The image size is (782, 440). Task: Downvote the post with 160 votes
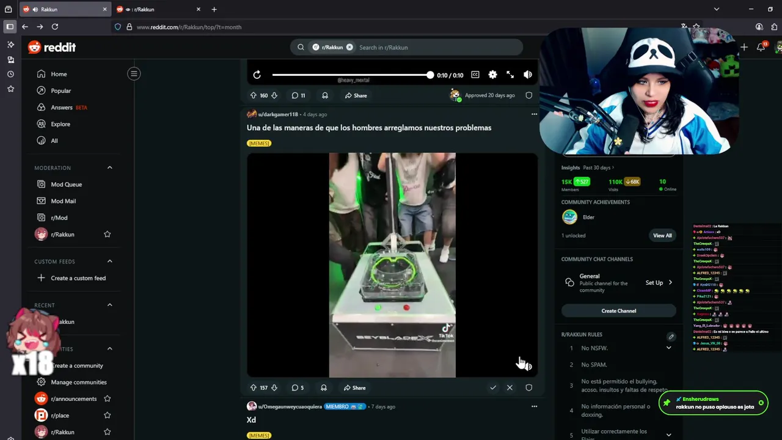[274, 95]
